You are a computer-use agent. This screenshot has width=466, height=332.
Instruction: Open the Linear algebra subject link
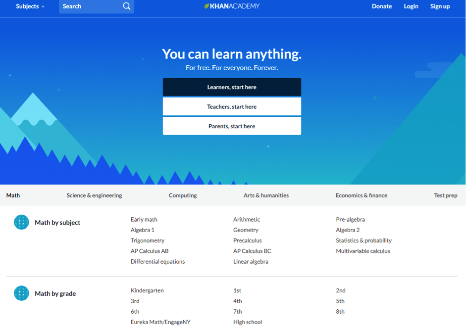coord(251,262)
